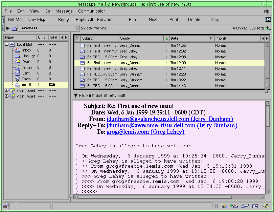274x212 pixels.
Task: Open Composer from the component bar pencil icon
Action: point(266,206)
